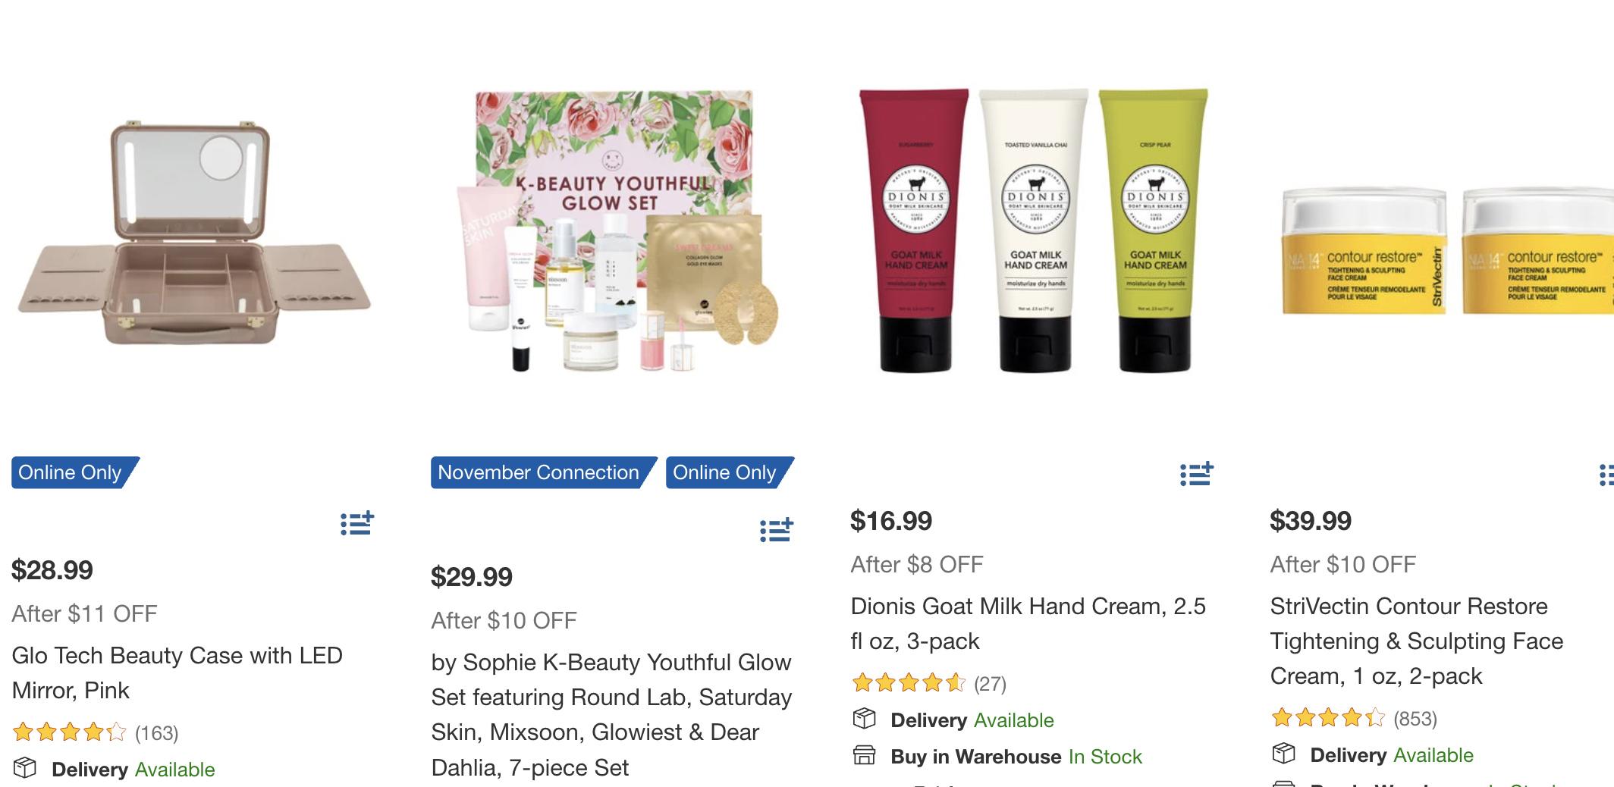The width and height of the screenshot is (1614, 787).
Task: View star rating reviews for Glo Tech case
Action: 96,732
